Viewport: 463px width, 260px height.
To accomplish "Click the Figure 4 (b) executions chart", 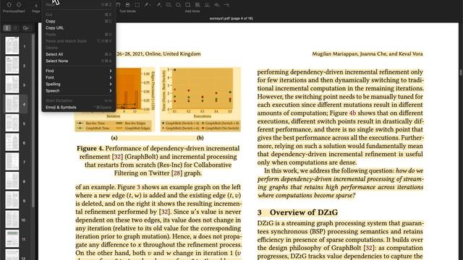I will [x=201, y=99].
